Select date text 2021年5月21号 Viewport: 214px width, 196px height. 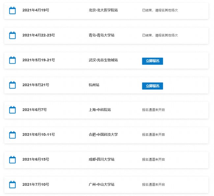[x=36, y=85]
